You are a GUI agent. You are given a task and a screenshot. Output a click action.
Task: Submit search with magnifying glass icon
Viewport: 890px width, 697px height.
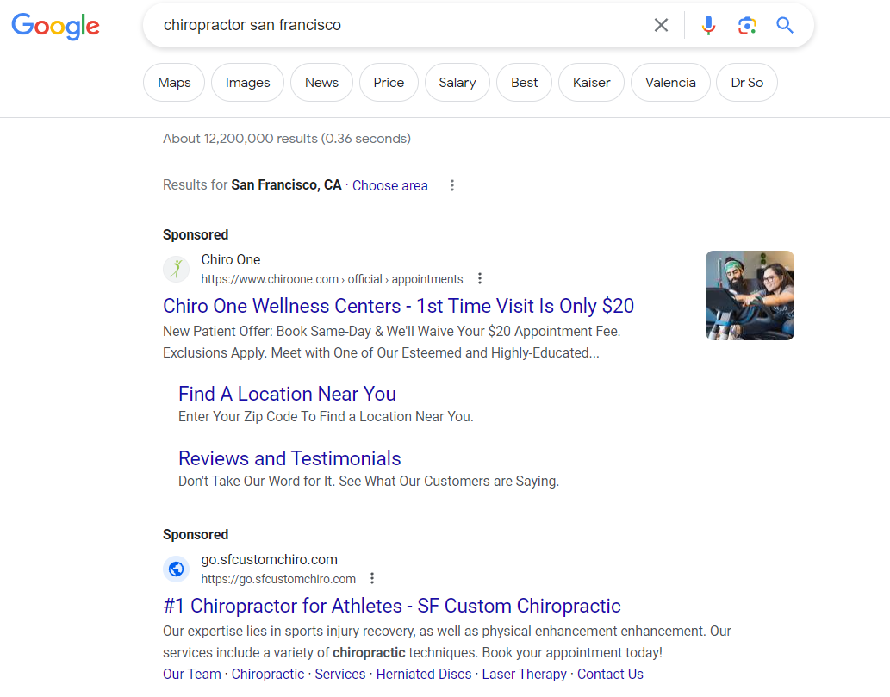pyautogui.click(x=785, y=25)
